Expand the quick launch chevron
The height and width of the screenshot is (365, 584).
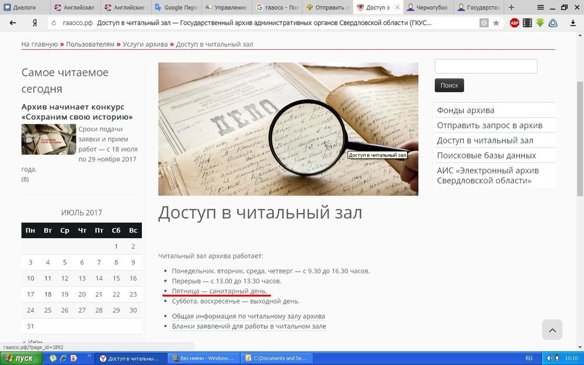point(89,357)
